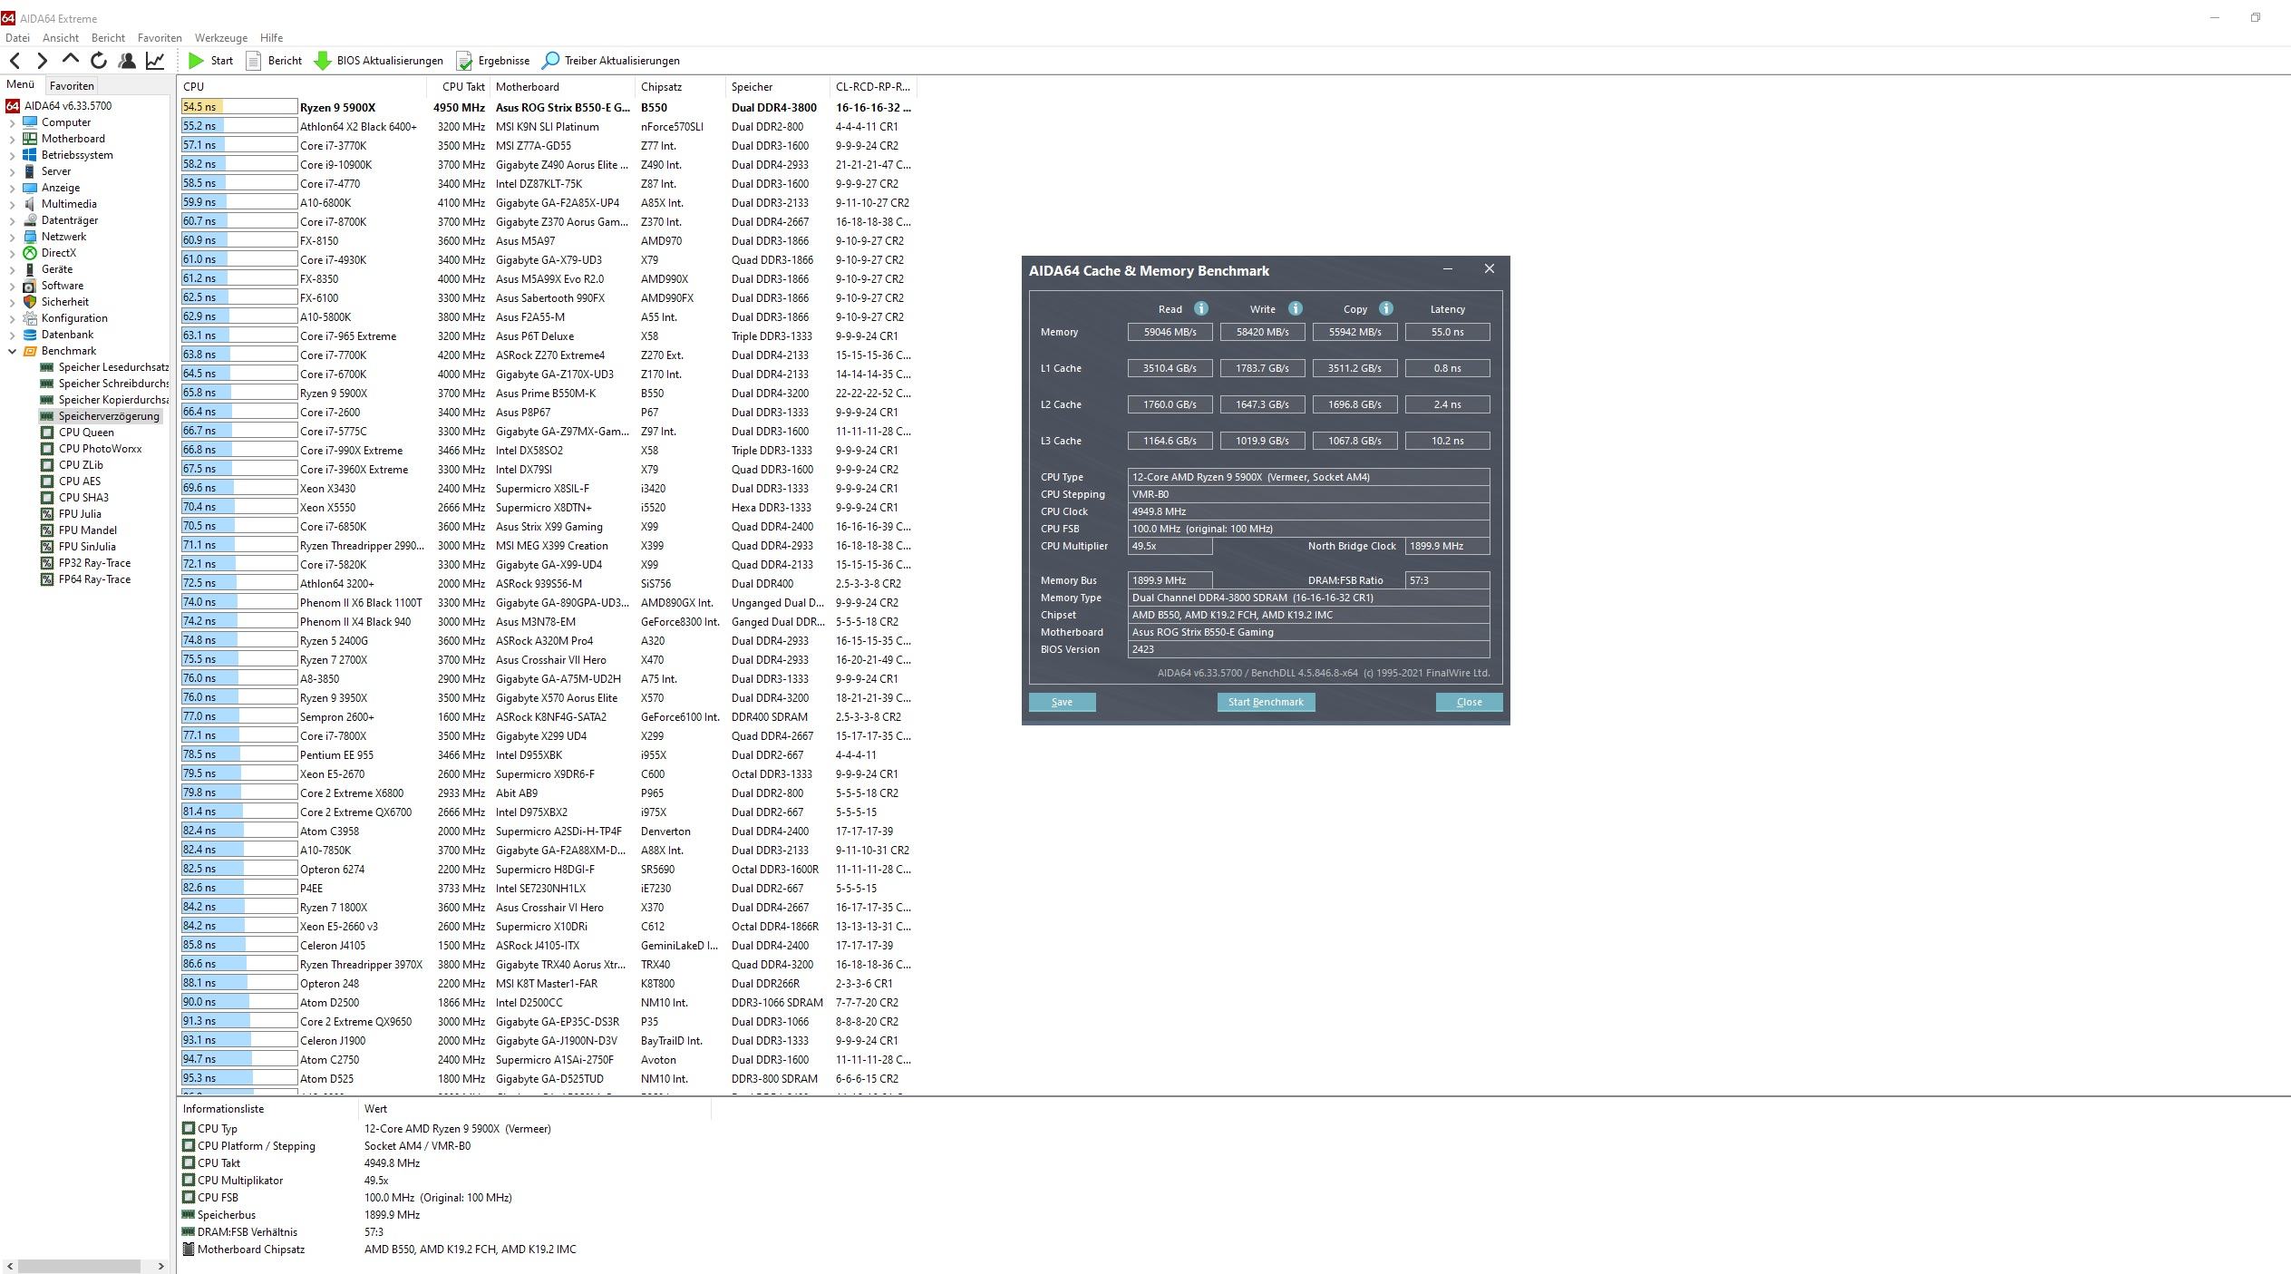The height and width of the screenshot is (1274, 2291).
Task: Click the Read info icon in benchmark
Action: [x=1201, y=308]
